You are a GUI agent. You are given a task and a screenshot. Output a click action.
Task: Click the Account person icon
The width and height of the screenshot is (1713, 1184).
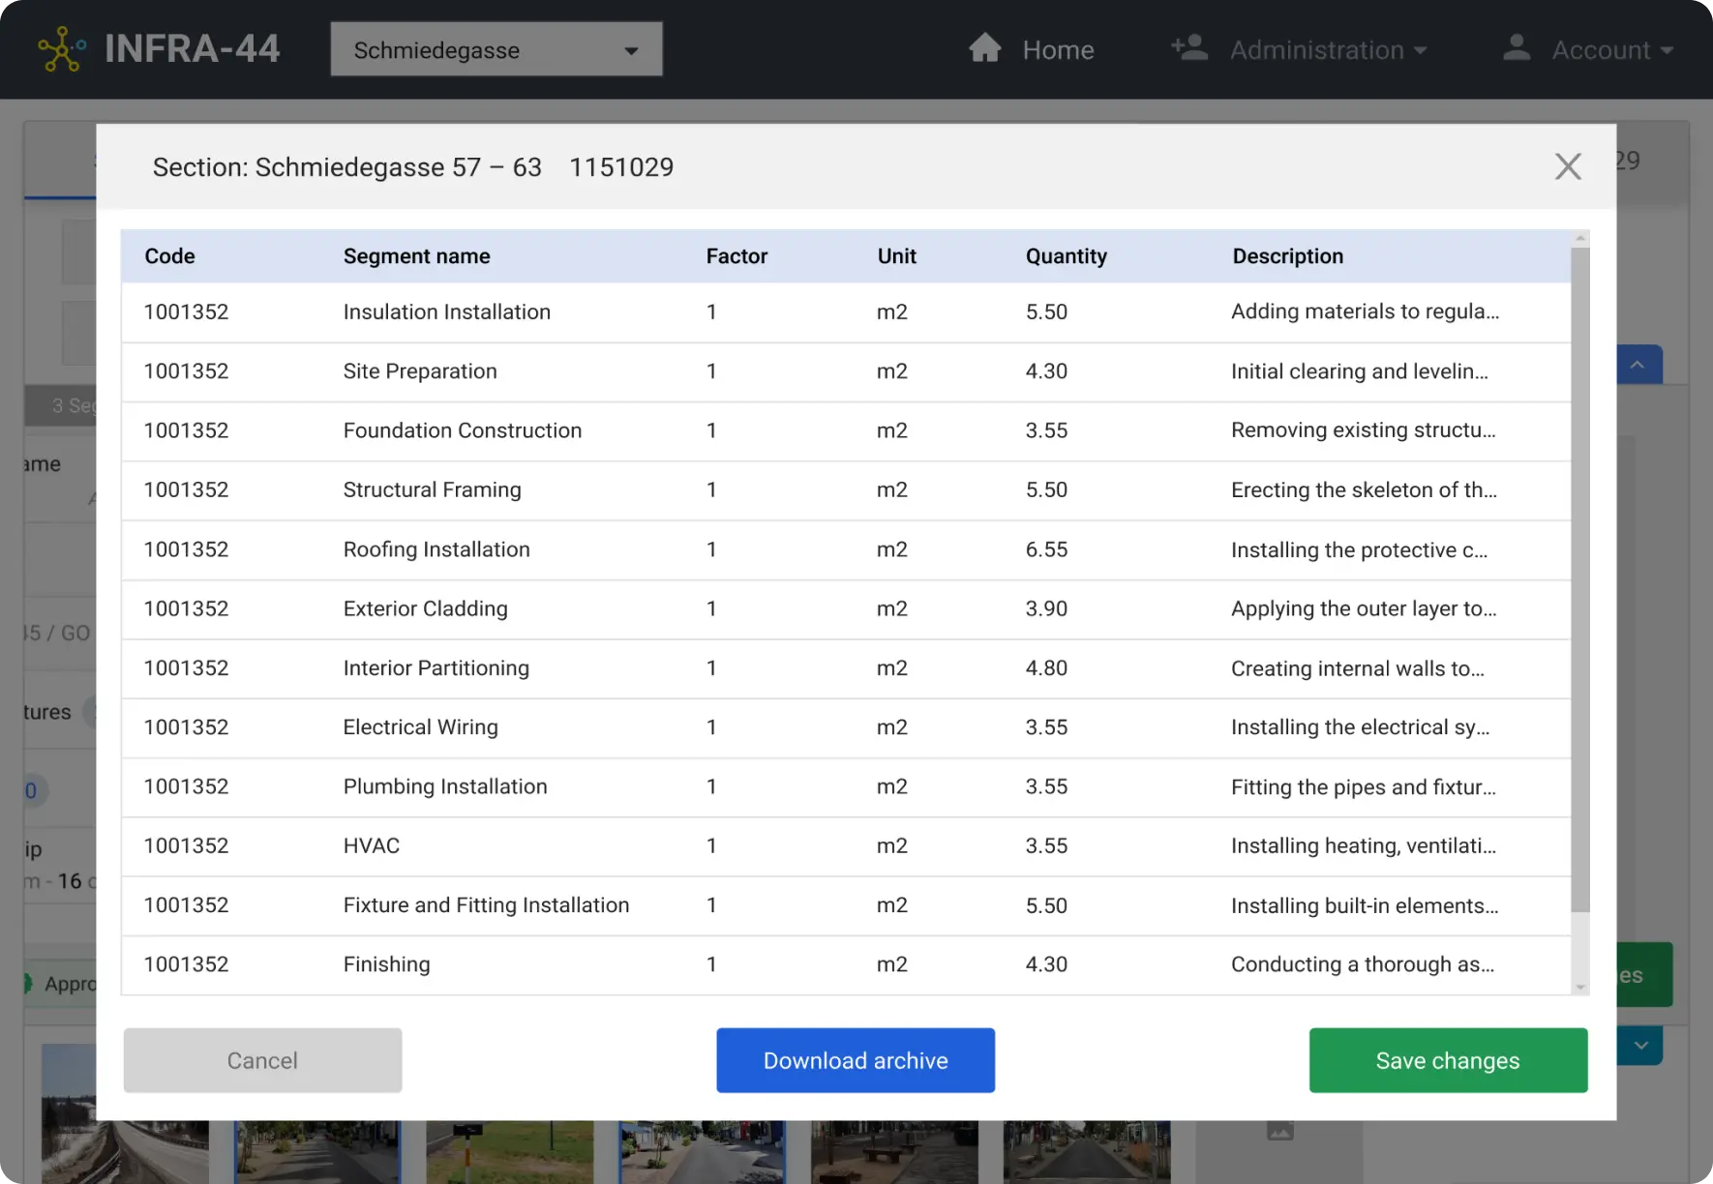[1516, 48]
